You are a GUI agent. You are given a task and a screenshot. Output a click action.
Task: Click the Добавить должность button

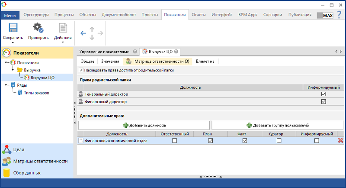144,125
